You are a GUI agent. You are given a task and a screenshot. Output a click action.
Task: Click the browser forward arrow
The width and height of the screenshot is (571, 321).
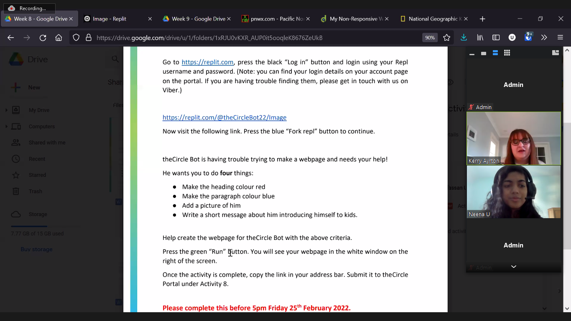(x=27, y=38)
